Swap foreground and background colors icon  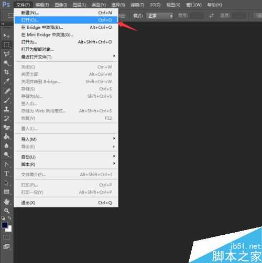click(x=9, y=218)
